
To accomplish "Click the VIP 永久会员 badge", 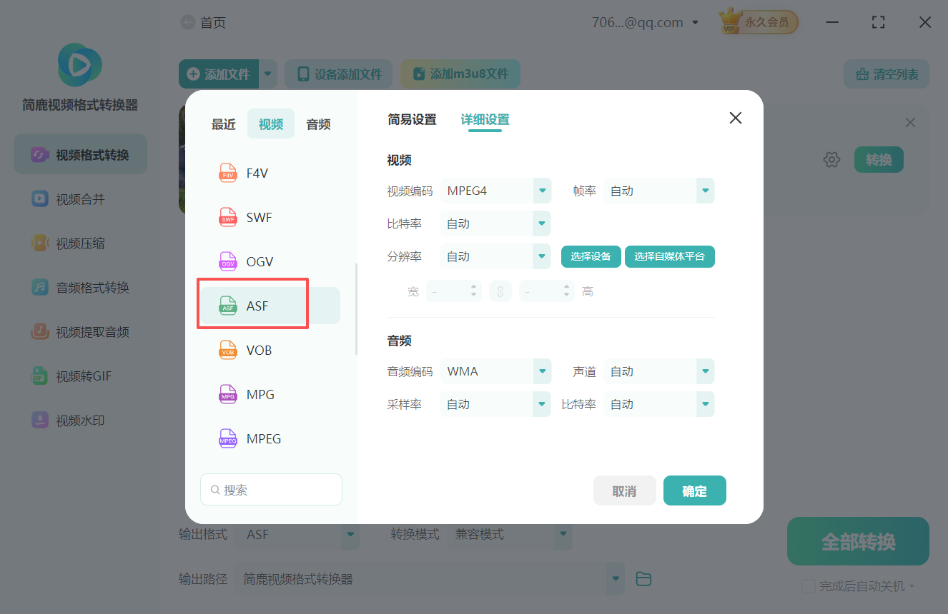I will (757, 21).
